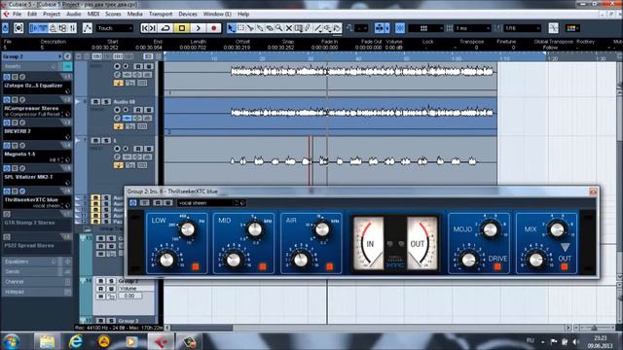Click the MIX upper knob in ThrillseekerXTC
The width and height of the screenshot is (623, 350).
coord(556,229)
